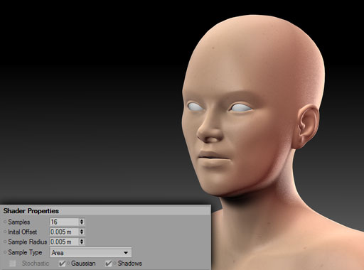Click the Stochastic label

(36, 264)
